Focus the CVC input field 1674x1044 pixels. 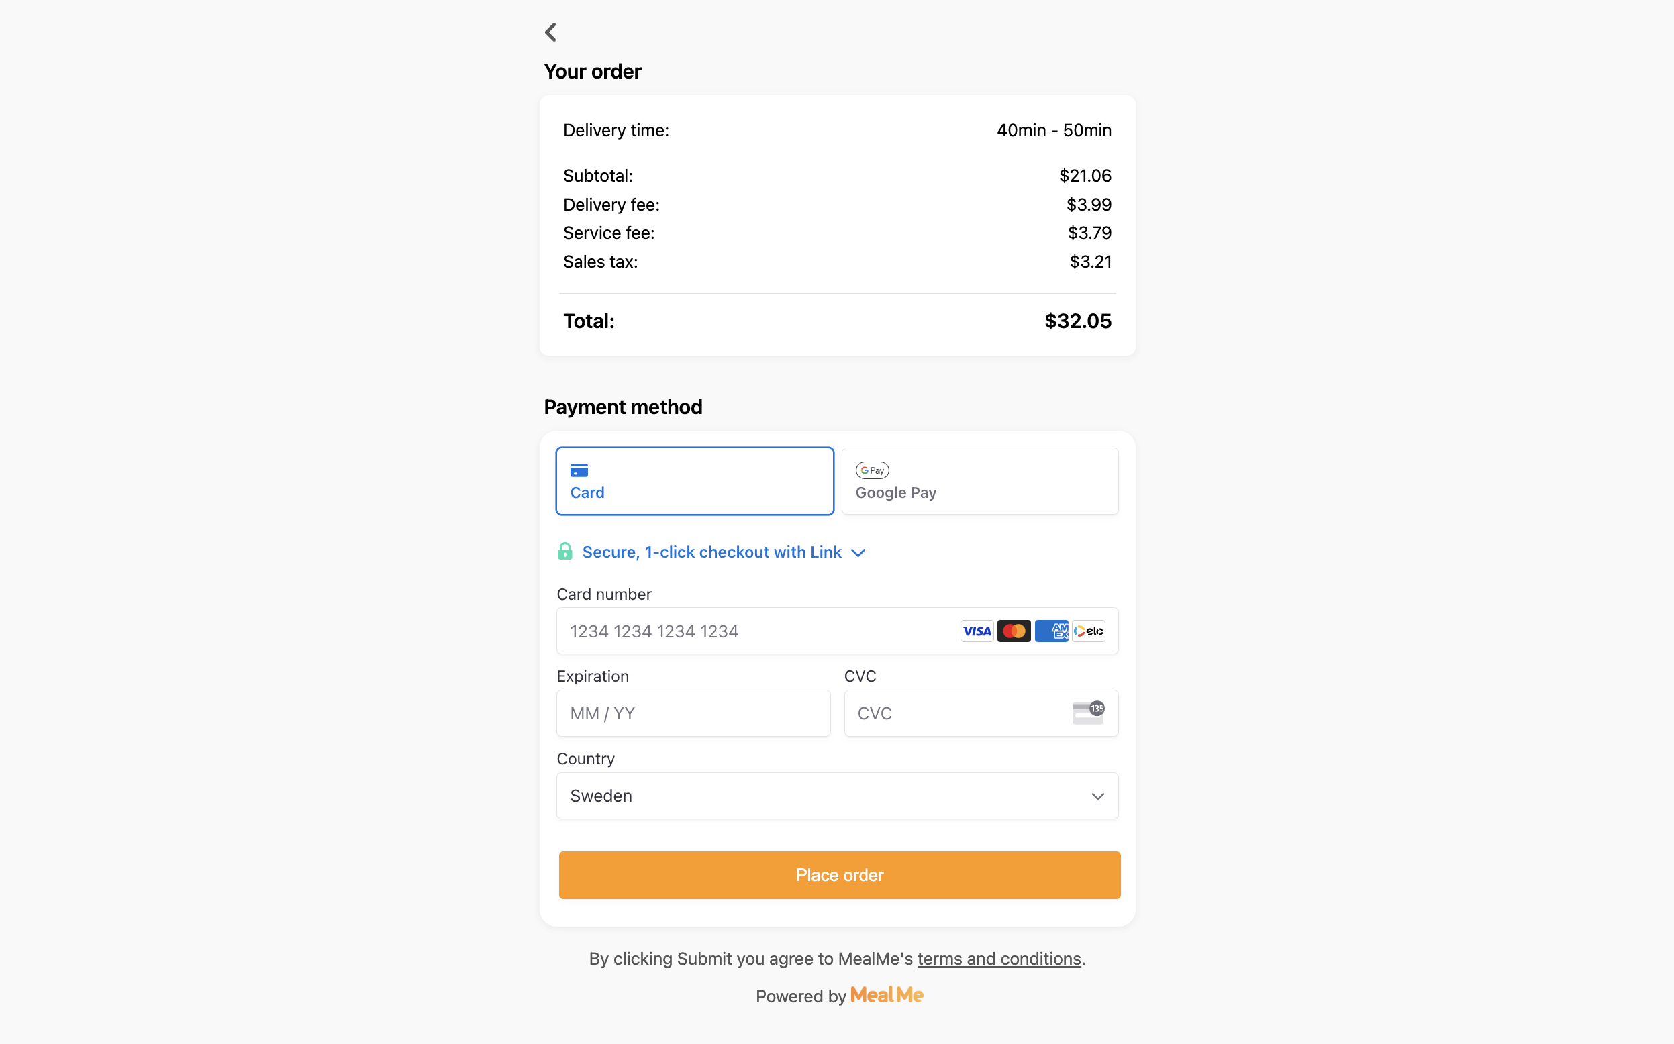[x=981, y=713]
